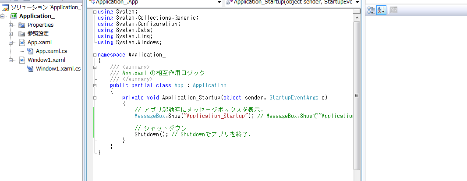Open the property pages icon

[394, 10]
